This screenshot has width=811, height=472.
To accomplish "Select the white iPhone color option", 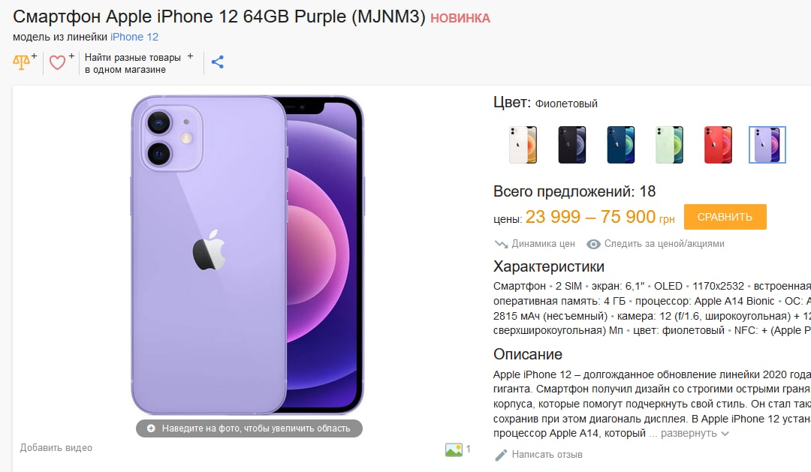I will [x=523, y=145].
